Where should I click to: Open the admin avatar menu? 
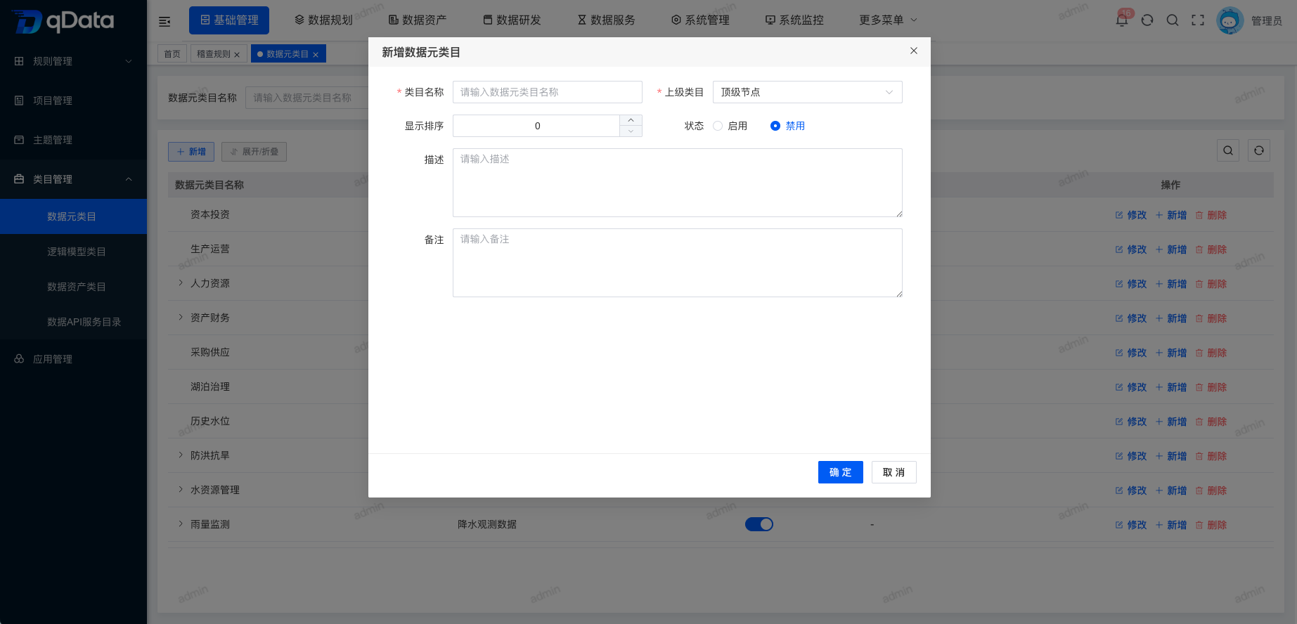click(x=1230, y=20)
